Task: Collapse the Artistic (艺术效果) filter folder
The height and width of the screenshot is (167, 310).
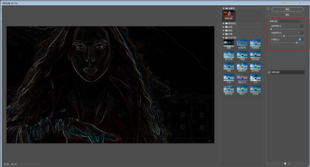Action: click(224, 37)
